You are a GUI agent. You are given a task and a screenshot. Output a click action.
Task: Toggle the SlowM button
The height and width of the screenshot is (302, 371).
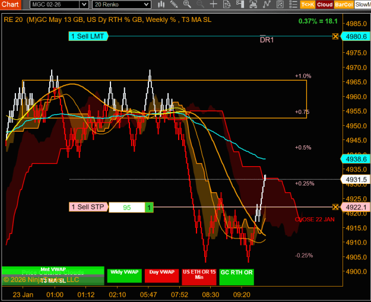pyautogui.click(x=363, y=5)
